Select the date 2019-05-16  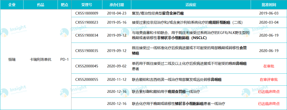point(117,22)
